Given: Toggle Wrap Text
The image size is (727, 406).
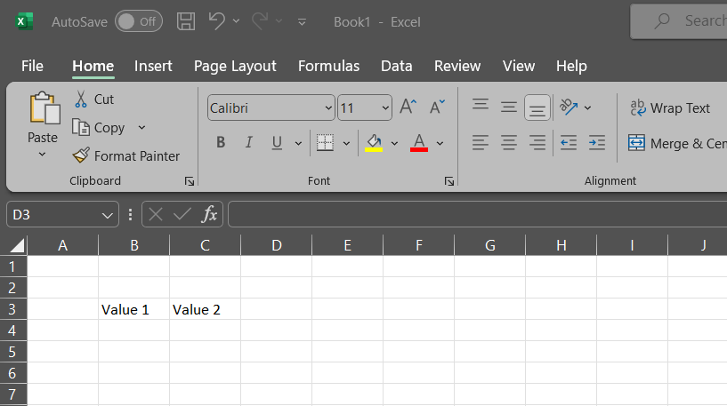Looking at the screenshot, I should [670, 107].
